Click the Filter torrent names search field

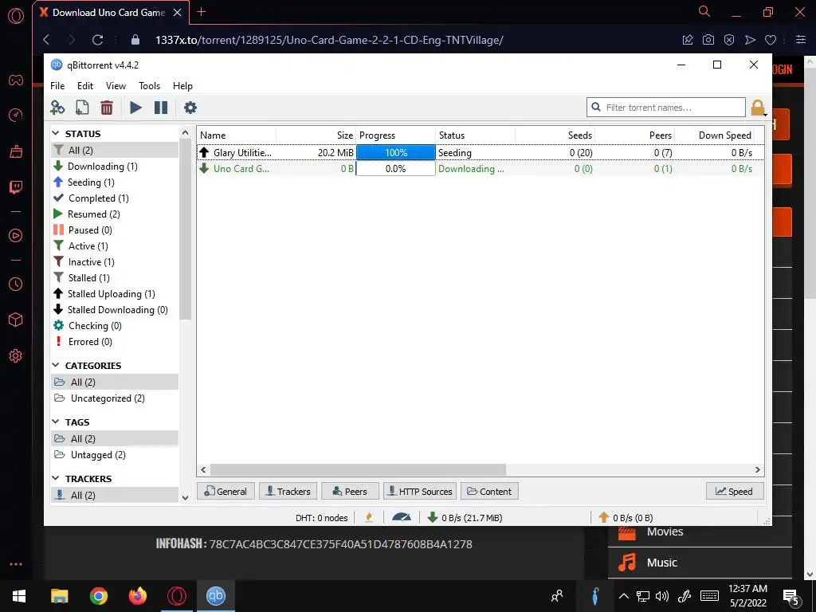666,108
